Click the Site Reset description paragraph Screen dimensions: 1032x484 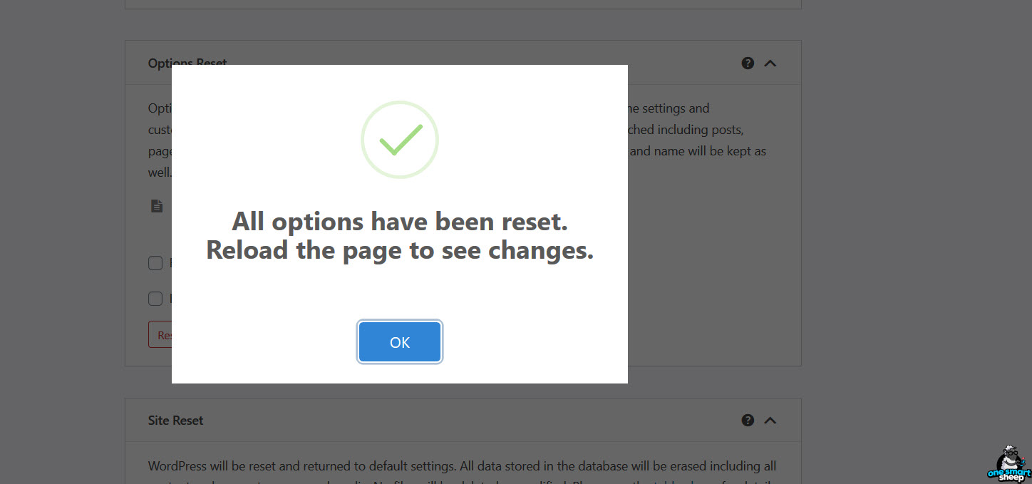coord(462,465)
